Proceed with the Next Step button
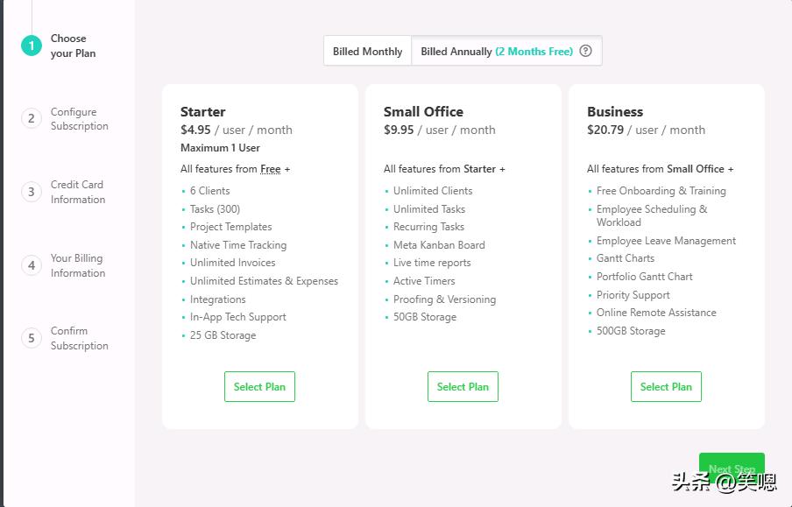792x507 pixels. point(732,468)
